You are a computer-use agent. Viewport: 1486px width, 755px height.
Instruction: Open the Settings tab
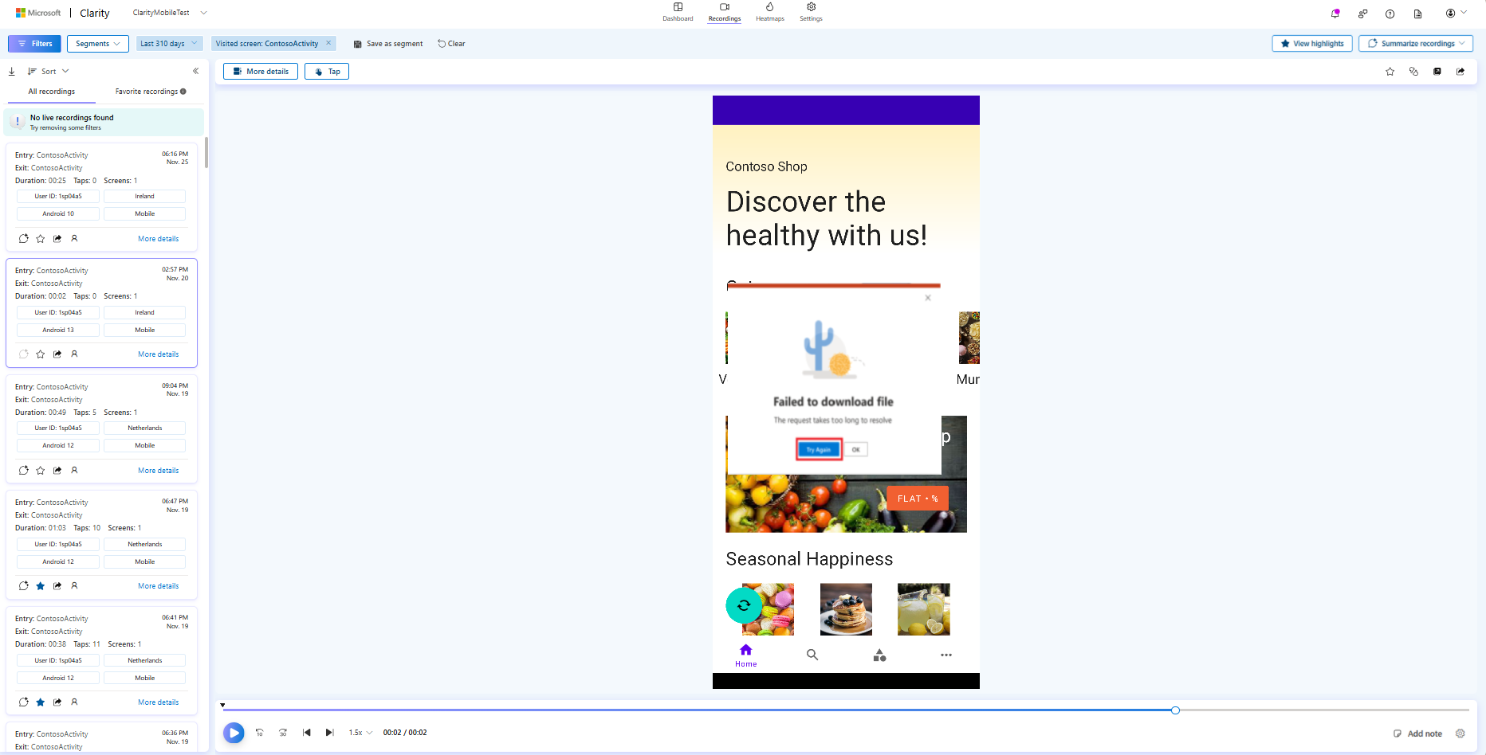pos(811,12)
